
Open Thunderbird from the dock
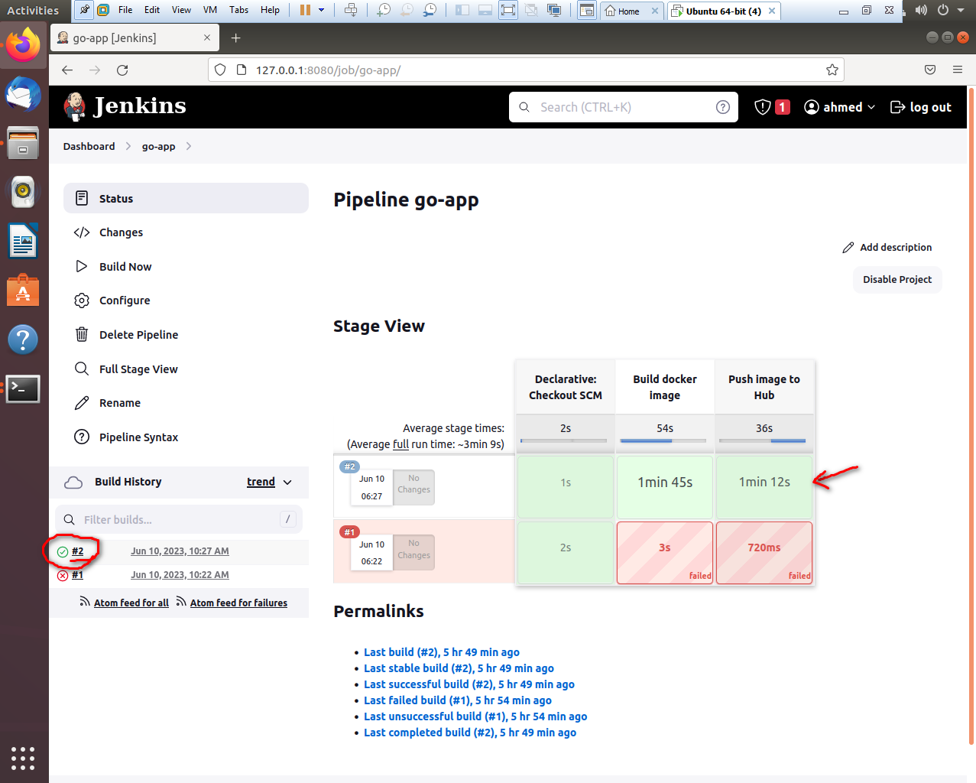[x=23, y=95]
